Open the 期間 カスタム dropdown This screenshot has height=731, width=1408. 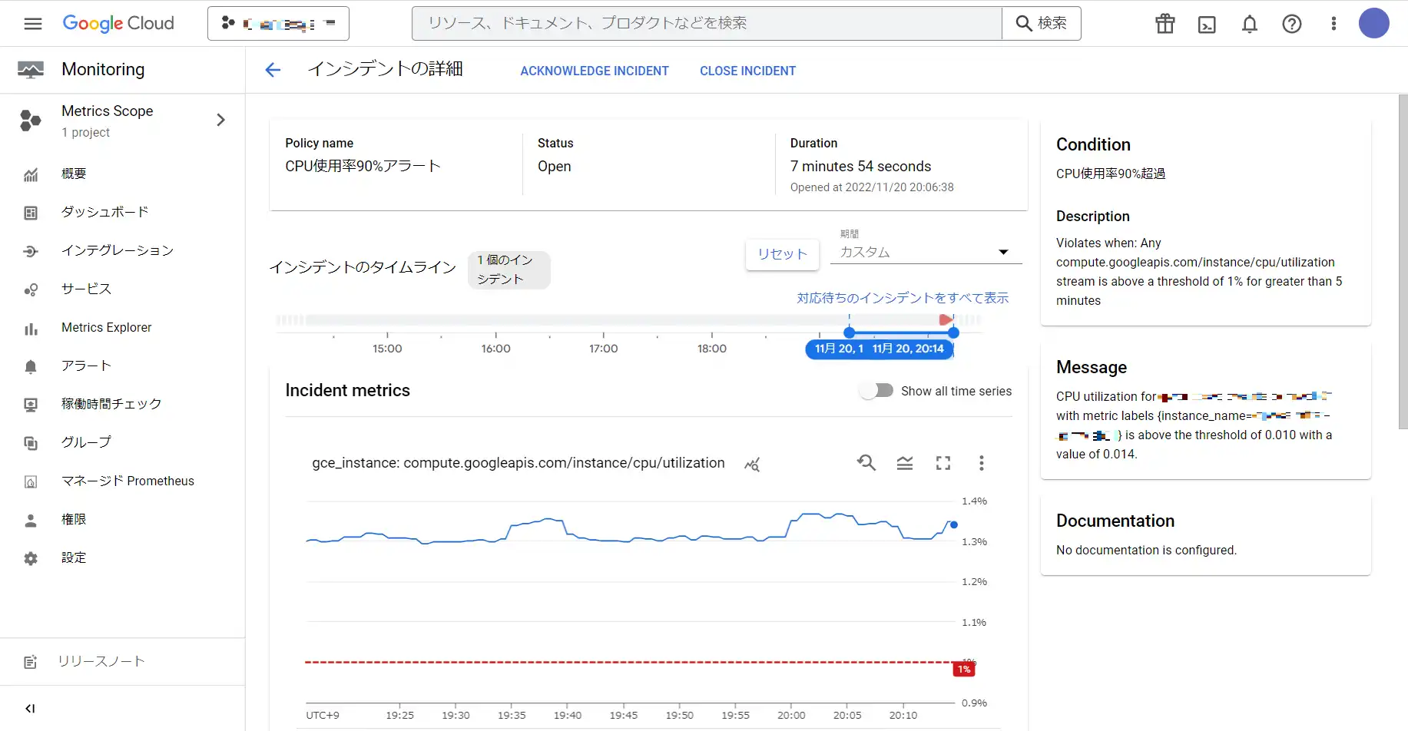(x=926, y=251)
